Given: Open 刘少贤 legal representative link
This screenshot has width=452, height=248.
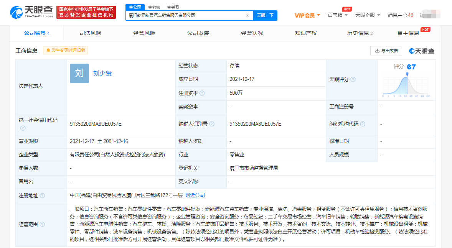Looking at the screenshot, I should click(102, 74).
